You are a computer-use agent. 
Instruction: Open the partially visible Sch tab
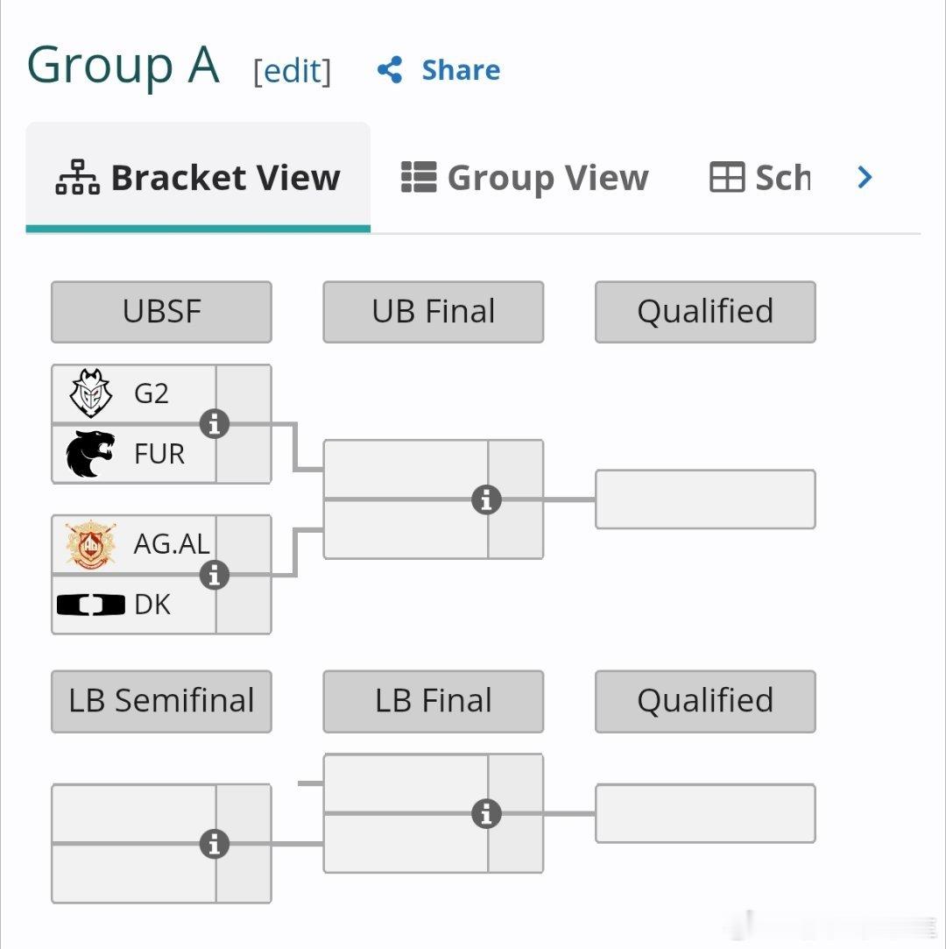[759, 177]
